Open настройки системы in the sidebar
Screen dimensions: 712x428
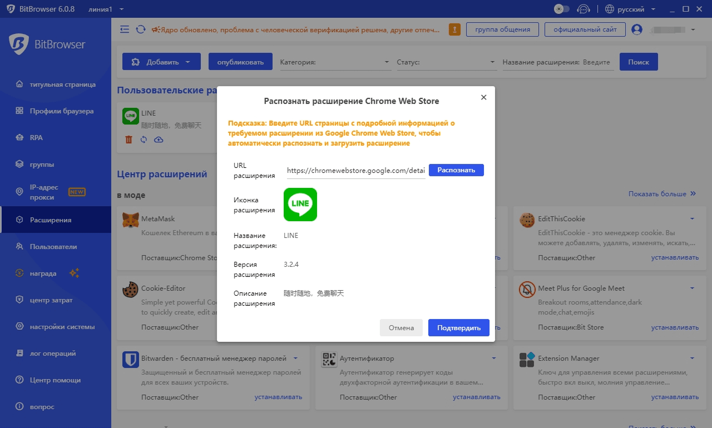pos(56,327)
